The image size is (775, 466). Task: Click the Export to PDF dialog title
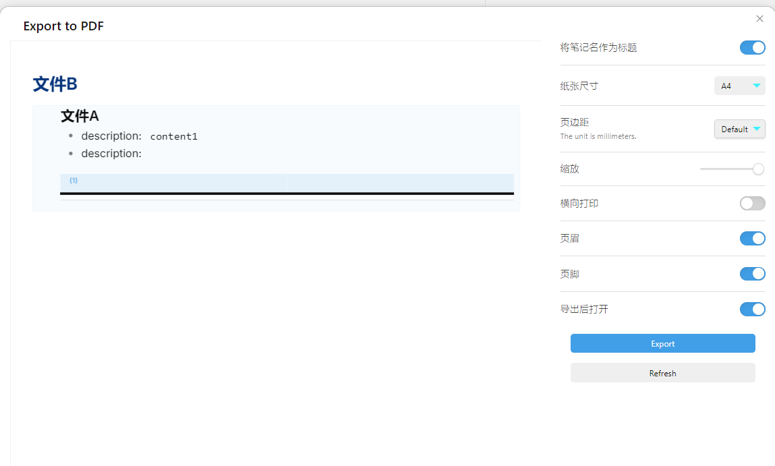(63, 26)
